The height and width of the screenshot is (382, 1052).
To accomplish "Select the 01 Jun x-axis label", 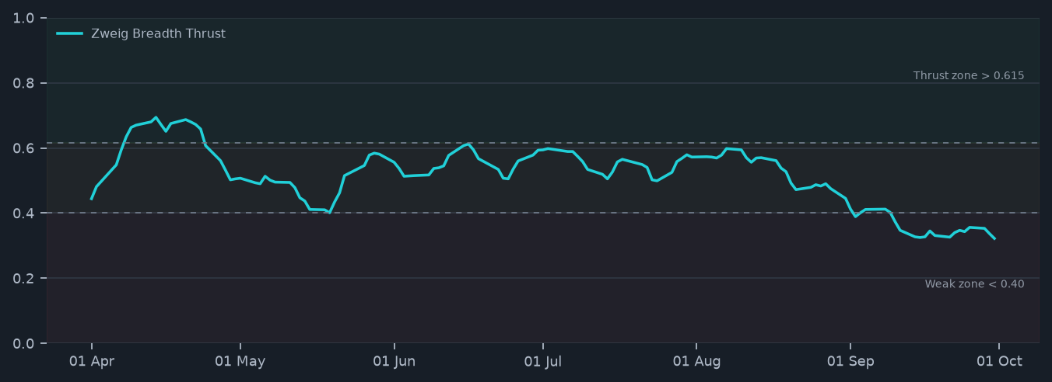I will coord(394,361).
